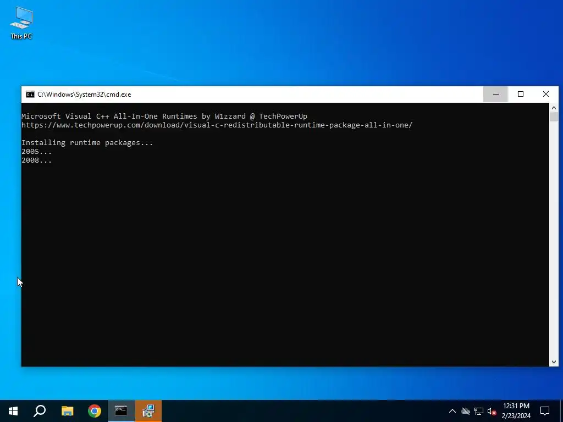The image size is (563, 422).
Task: Open the Windows Start menu
Action: (x=13, y=411)
